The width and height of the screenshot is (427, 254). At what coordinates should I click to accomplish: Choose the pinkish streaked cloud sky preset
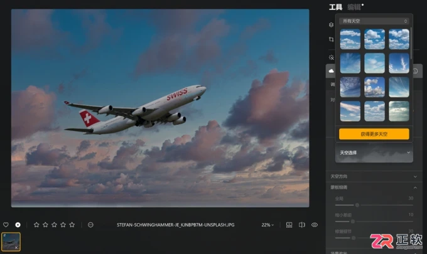tap(350, 111)
